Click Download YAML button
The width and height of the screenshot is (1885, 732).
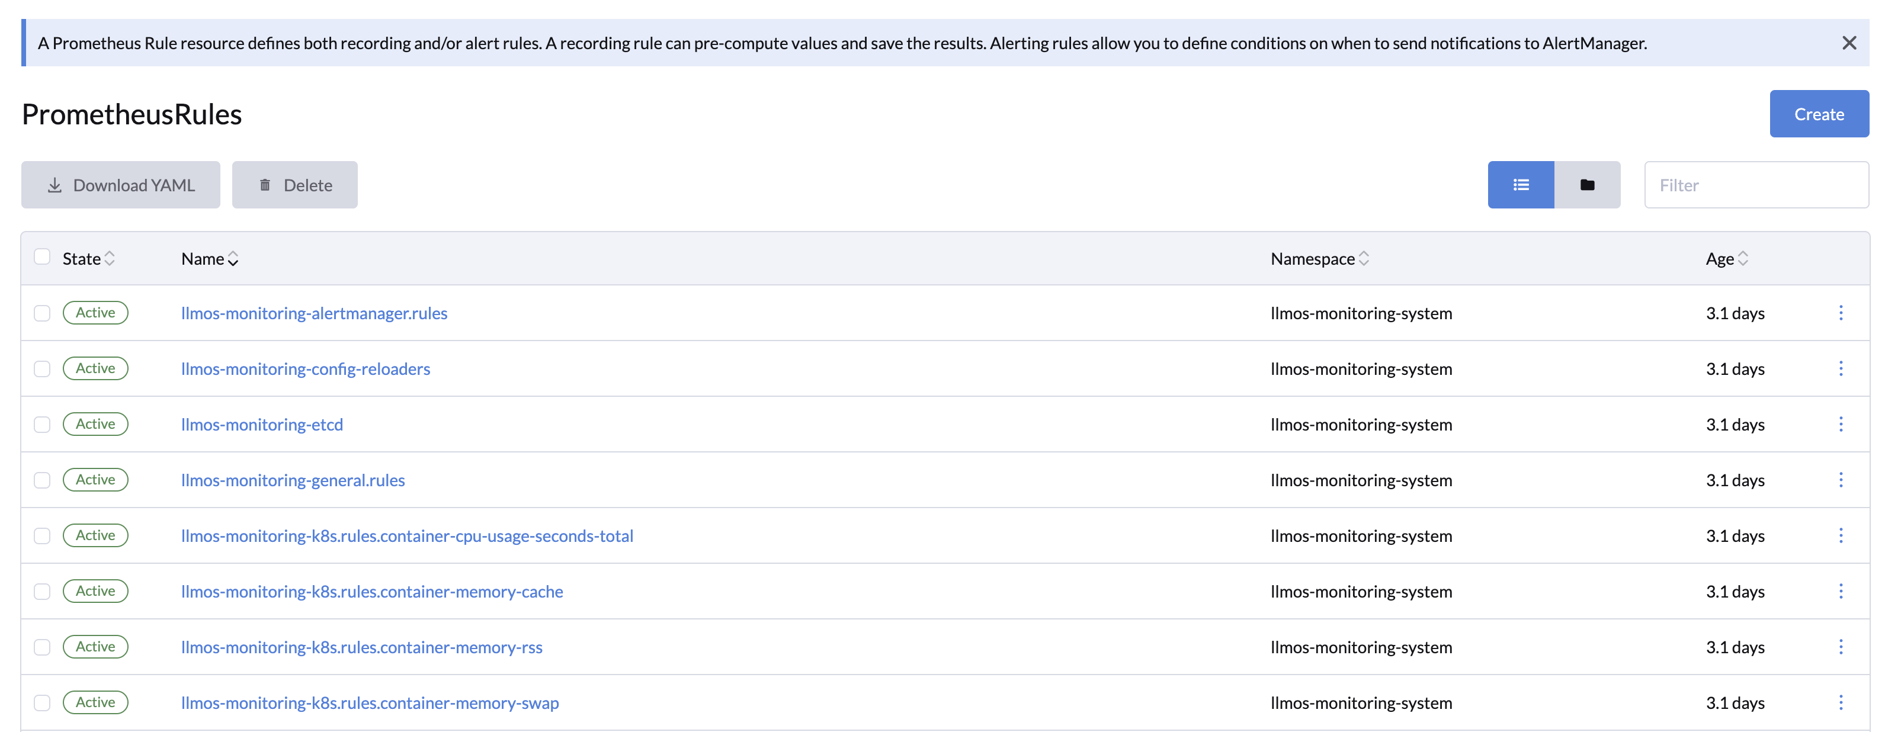coord(121,185)
